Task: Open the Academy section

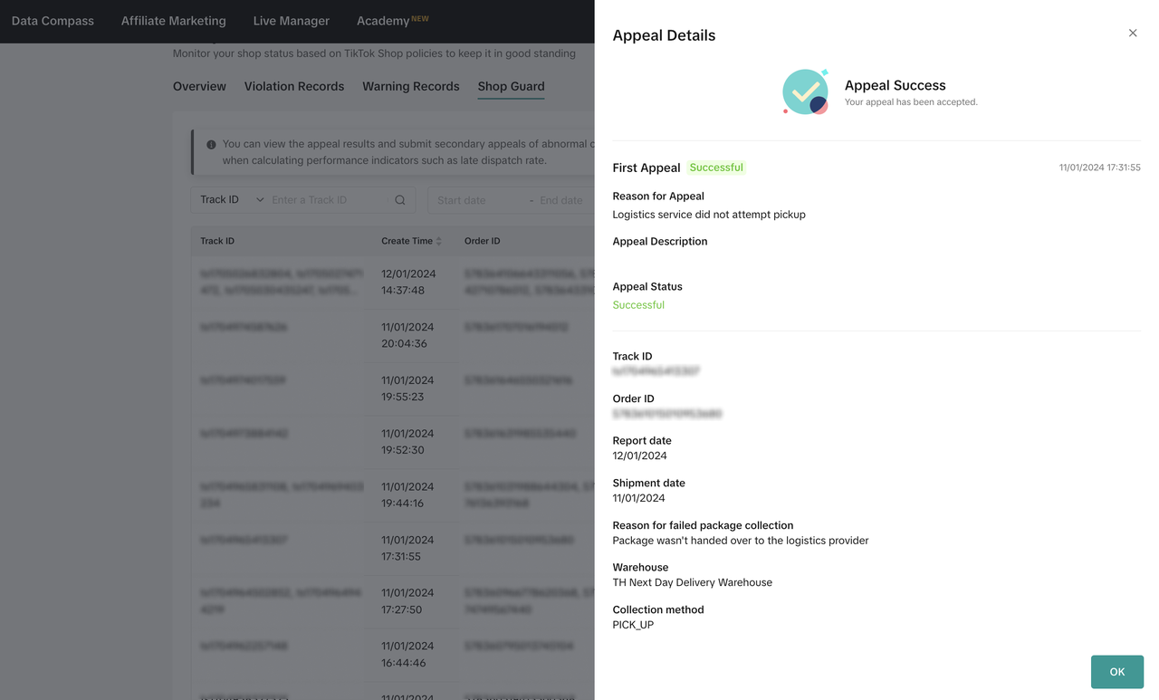Action: pos(383,21)
